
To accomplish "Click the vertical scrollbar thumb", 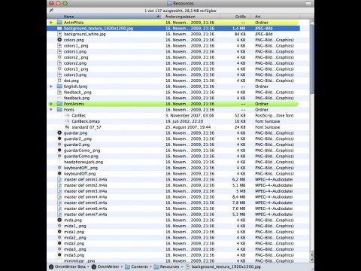I will point(312,59).
